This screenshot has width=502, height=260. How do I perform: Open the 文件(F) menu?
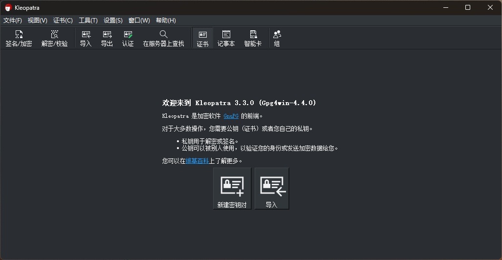pyautogui.click(x=13, y=21)
